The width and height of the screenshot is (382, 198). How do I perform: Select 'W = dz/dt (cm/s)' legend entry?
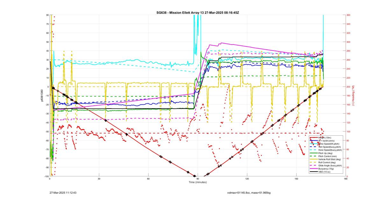point(327,141)
